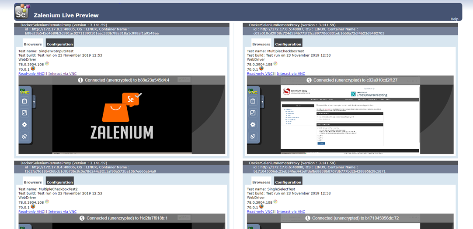The height and width of the screenshot is (229, 473).
Task: Open settings gear in SingleTwoInputsTest noVNC panel
Action: (24, 124)
